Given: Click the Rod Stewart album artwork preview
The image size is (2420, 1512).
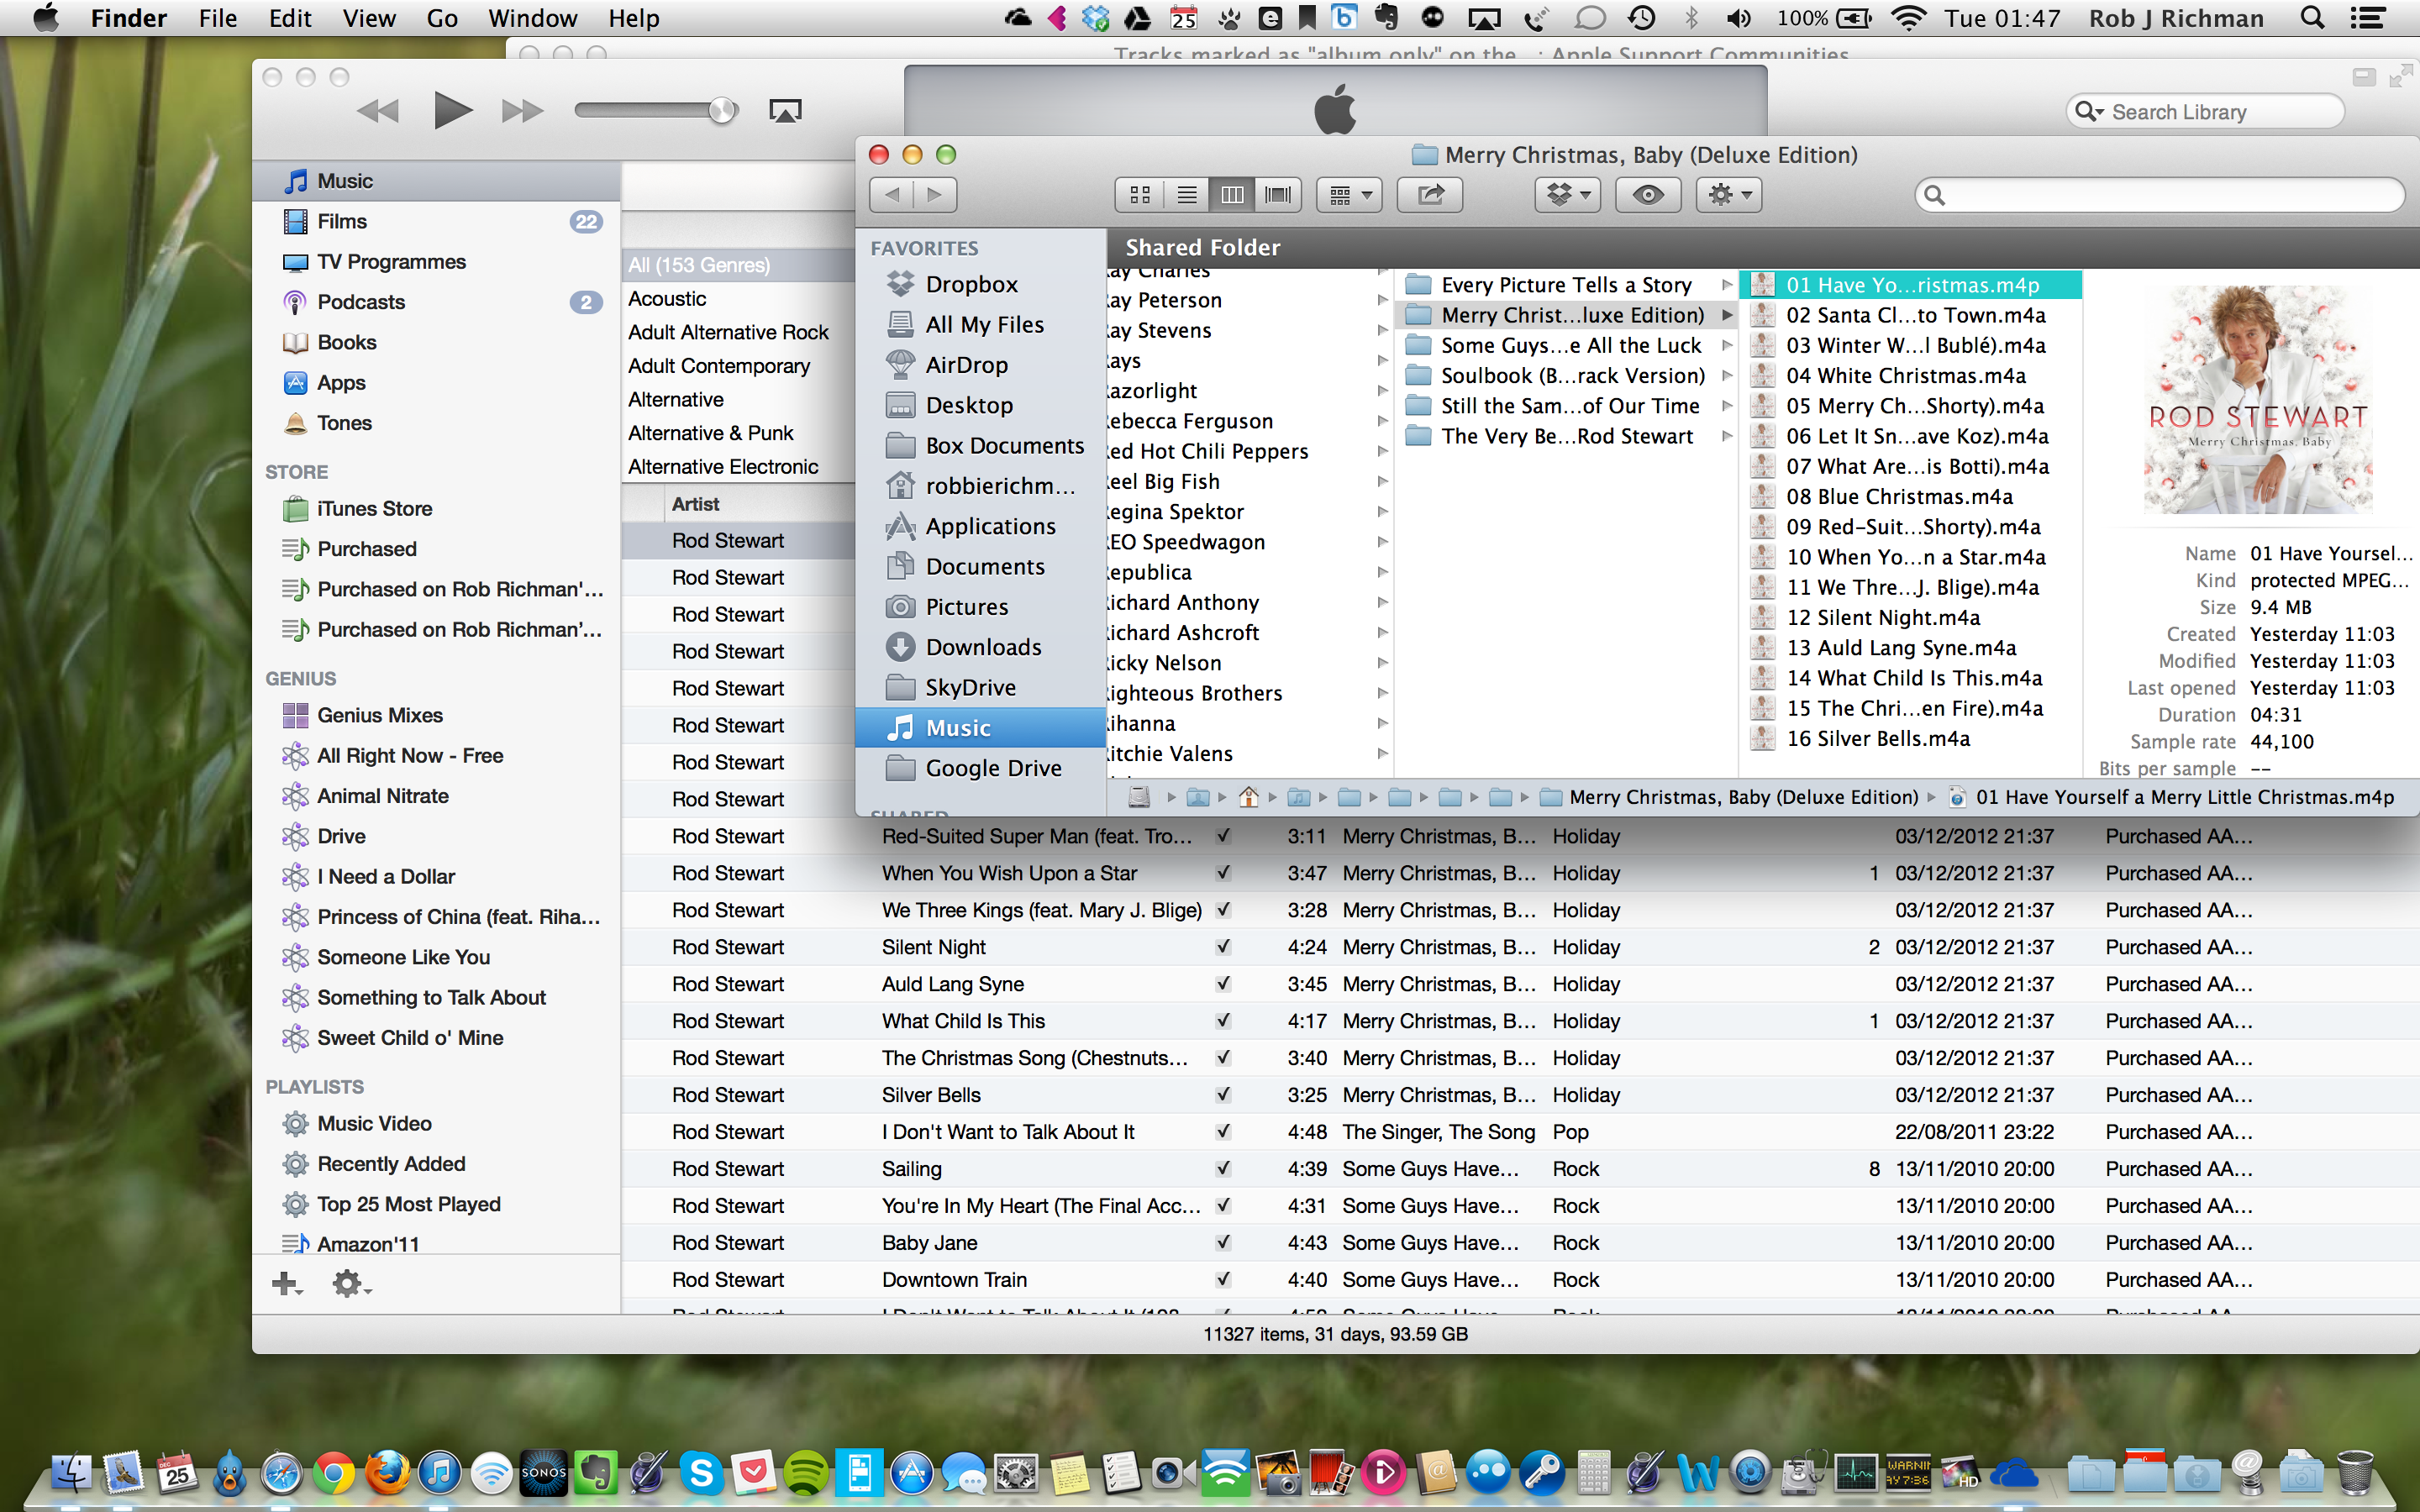Looking at the screenshot, I should [2258, 400].
